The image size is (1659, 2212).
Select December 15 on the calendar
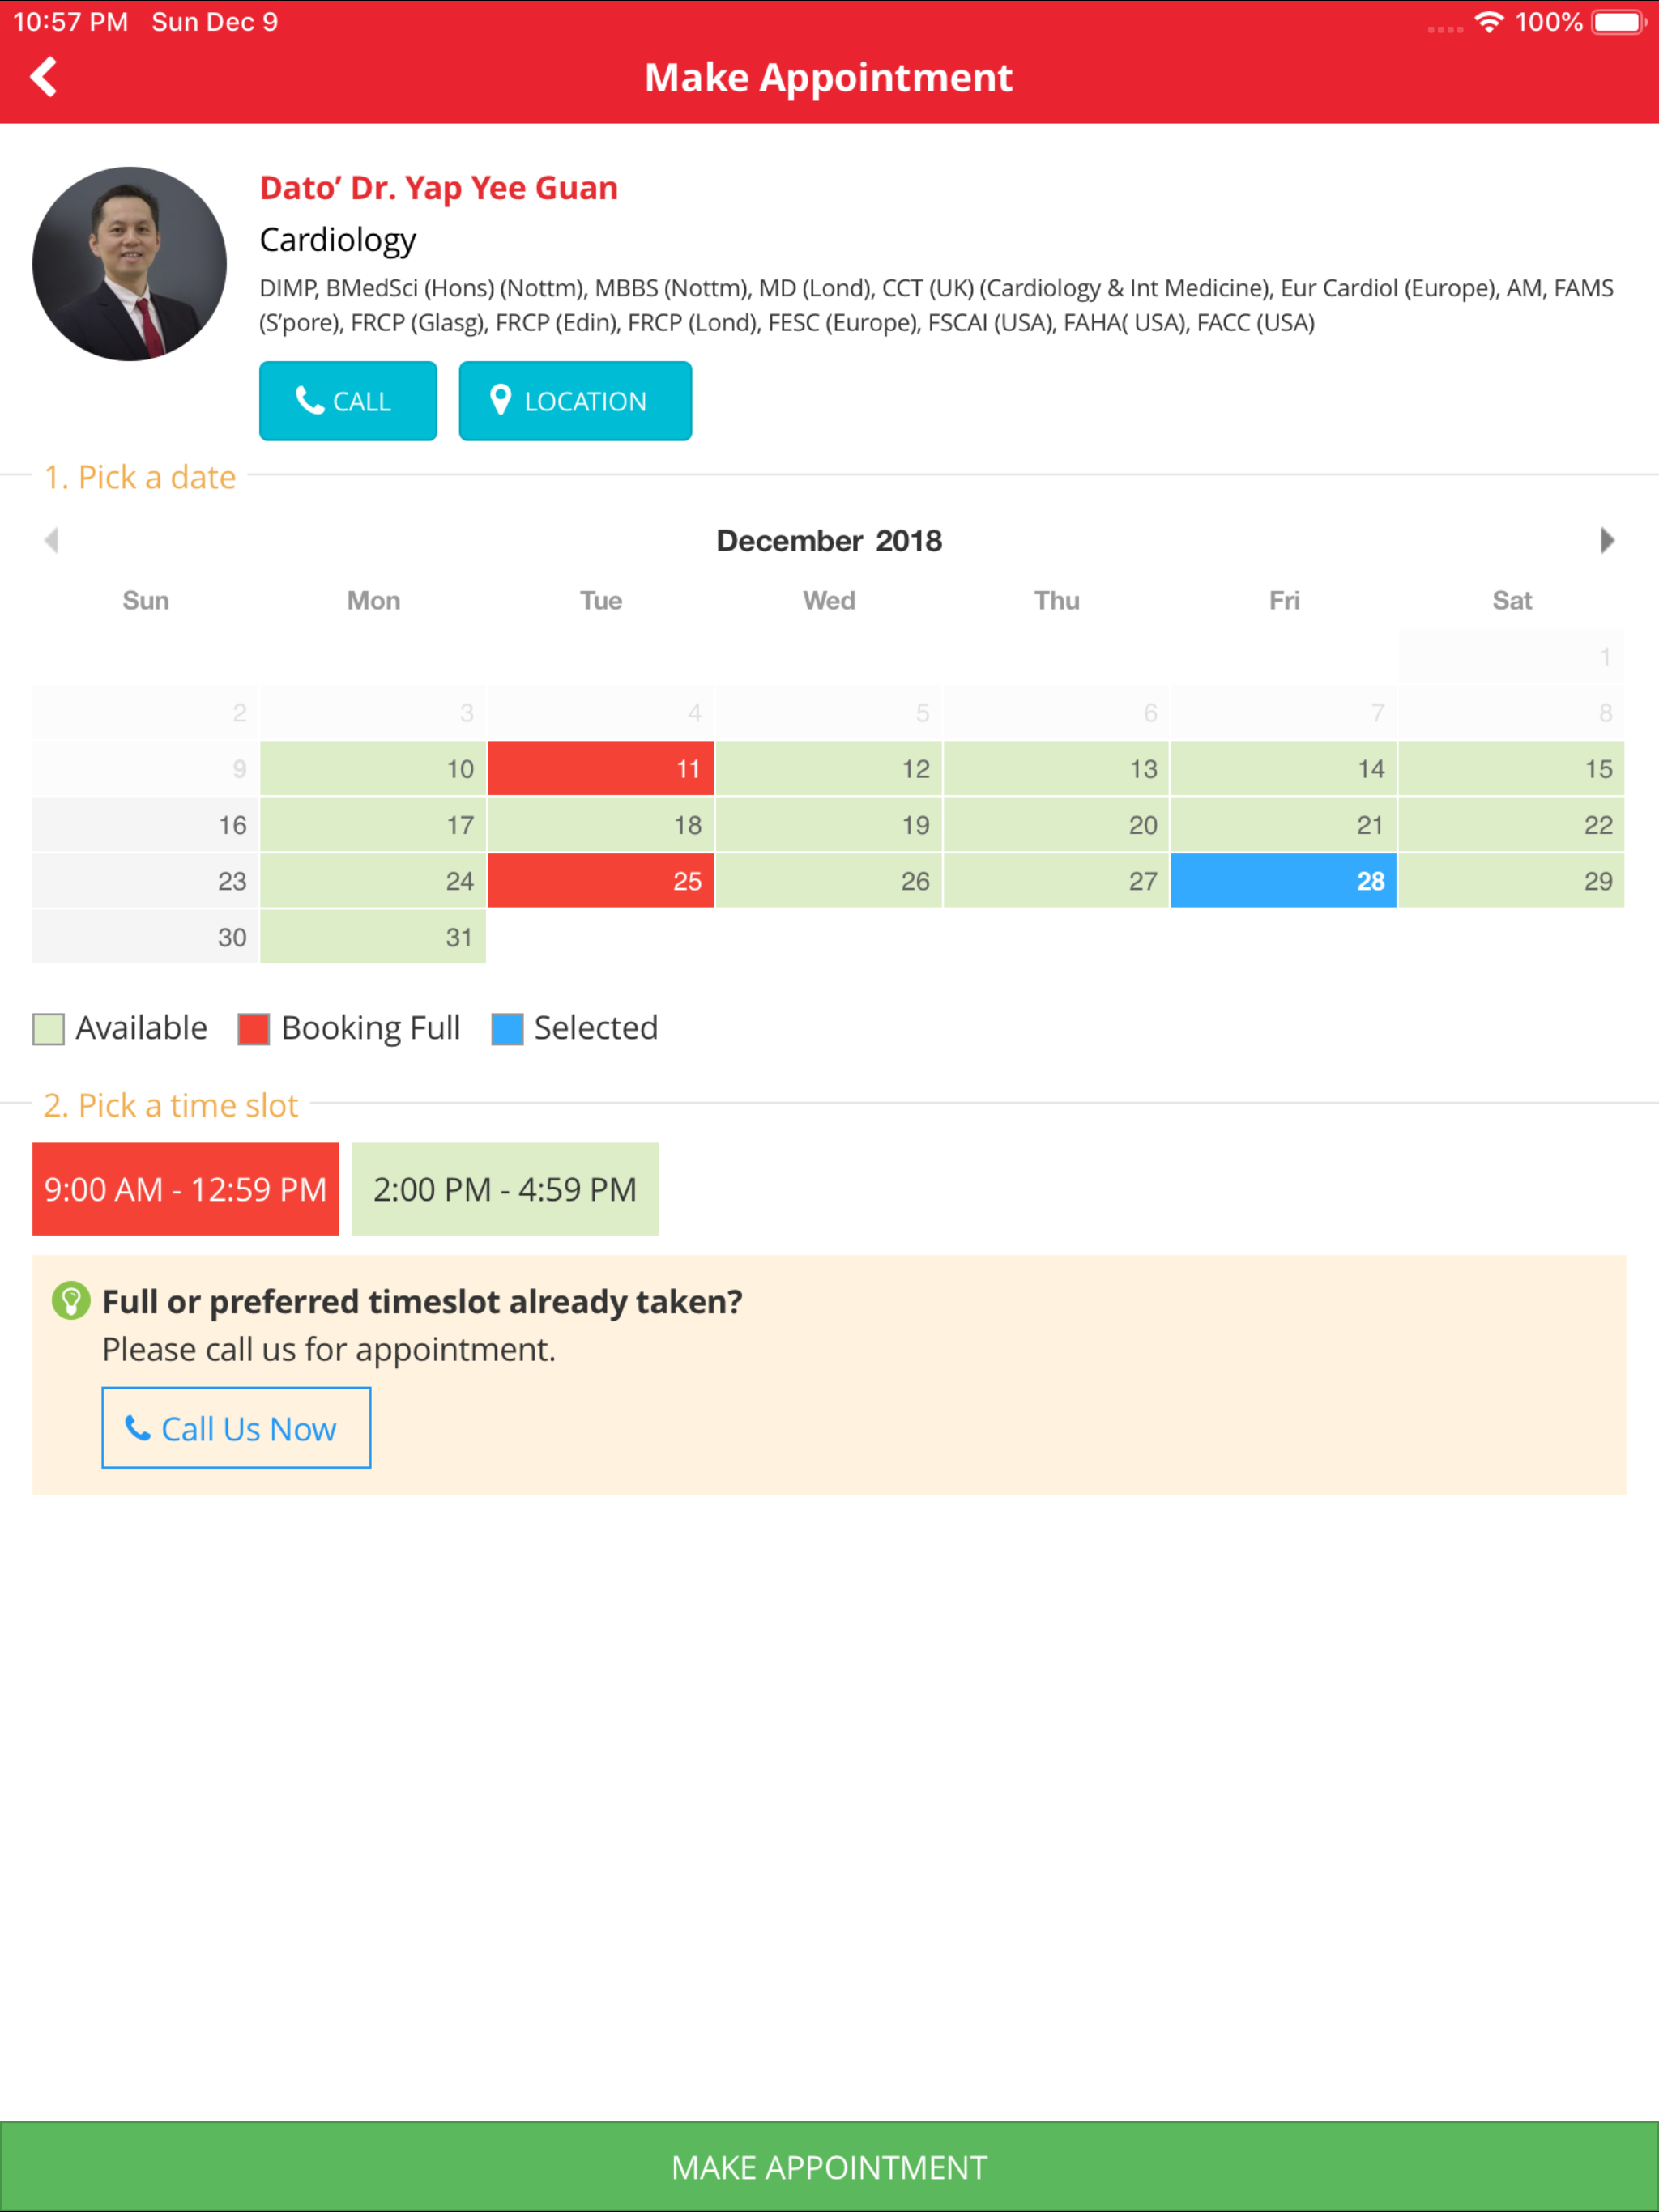(x=1511, y=768)
